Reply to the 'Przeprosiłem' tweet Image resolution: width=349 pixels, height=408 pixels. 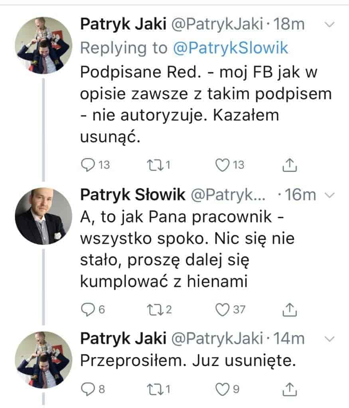point(88,389)
